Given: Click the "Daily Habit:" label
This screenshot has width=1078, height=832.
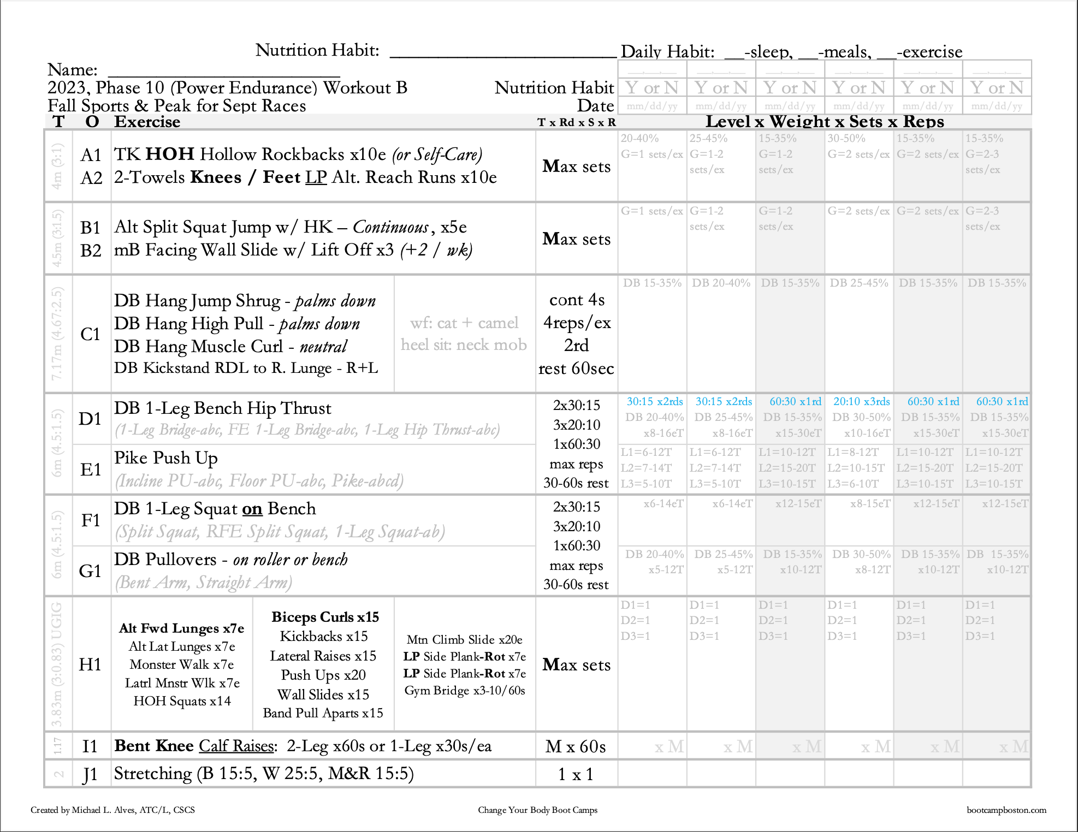Looking at the screenshot, I should click(667, 52).
